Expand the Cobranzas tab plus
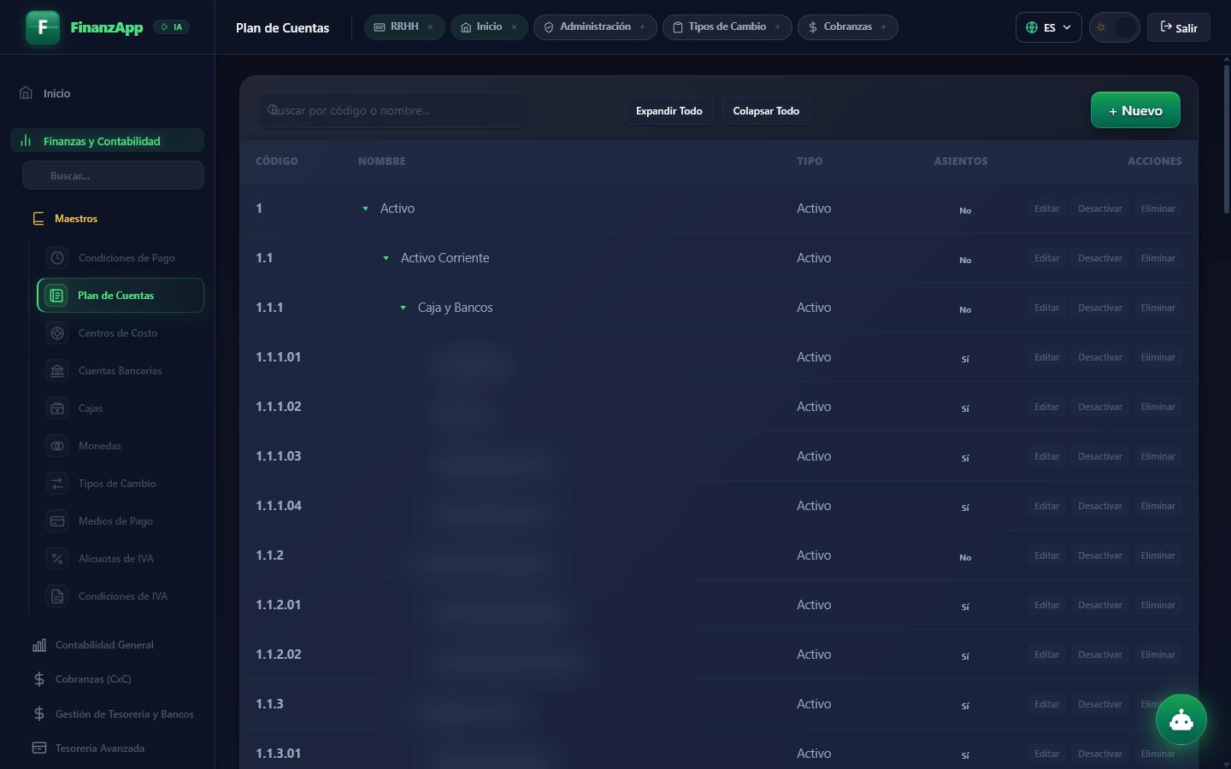The height and width of the screenshot is (769, 1231). pyautogui.click(x=883, y=26)
